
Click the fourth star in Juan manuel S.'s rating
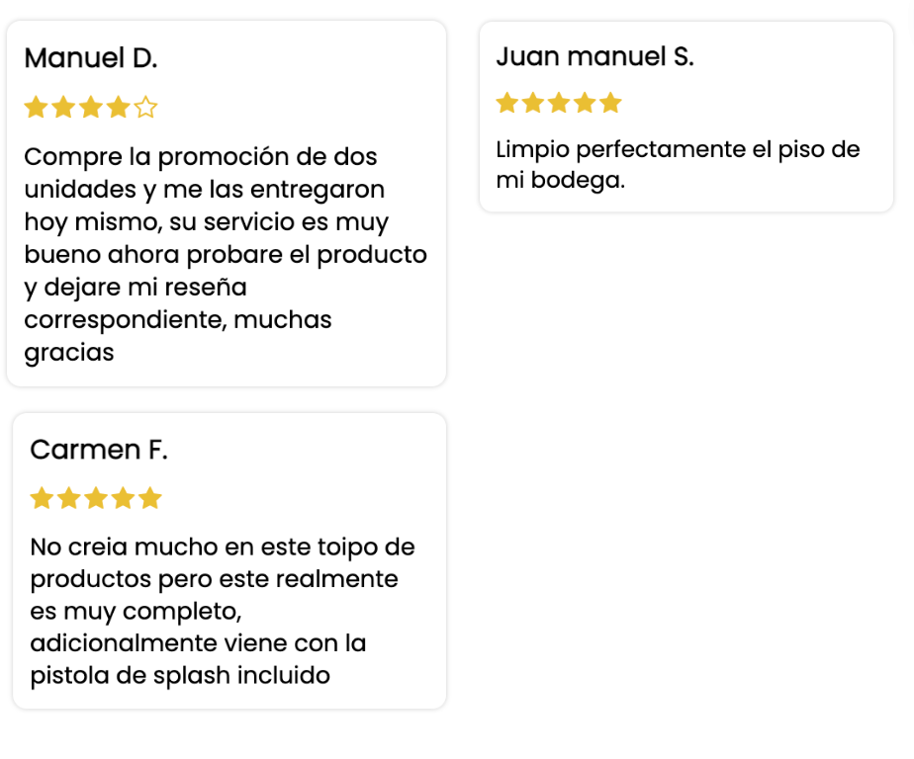585,103
